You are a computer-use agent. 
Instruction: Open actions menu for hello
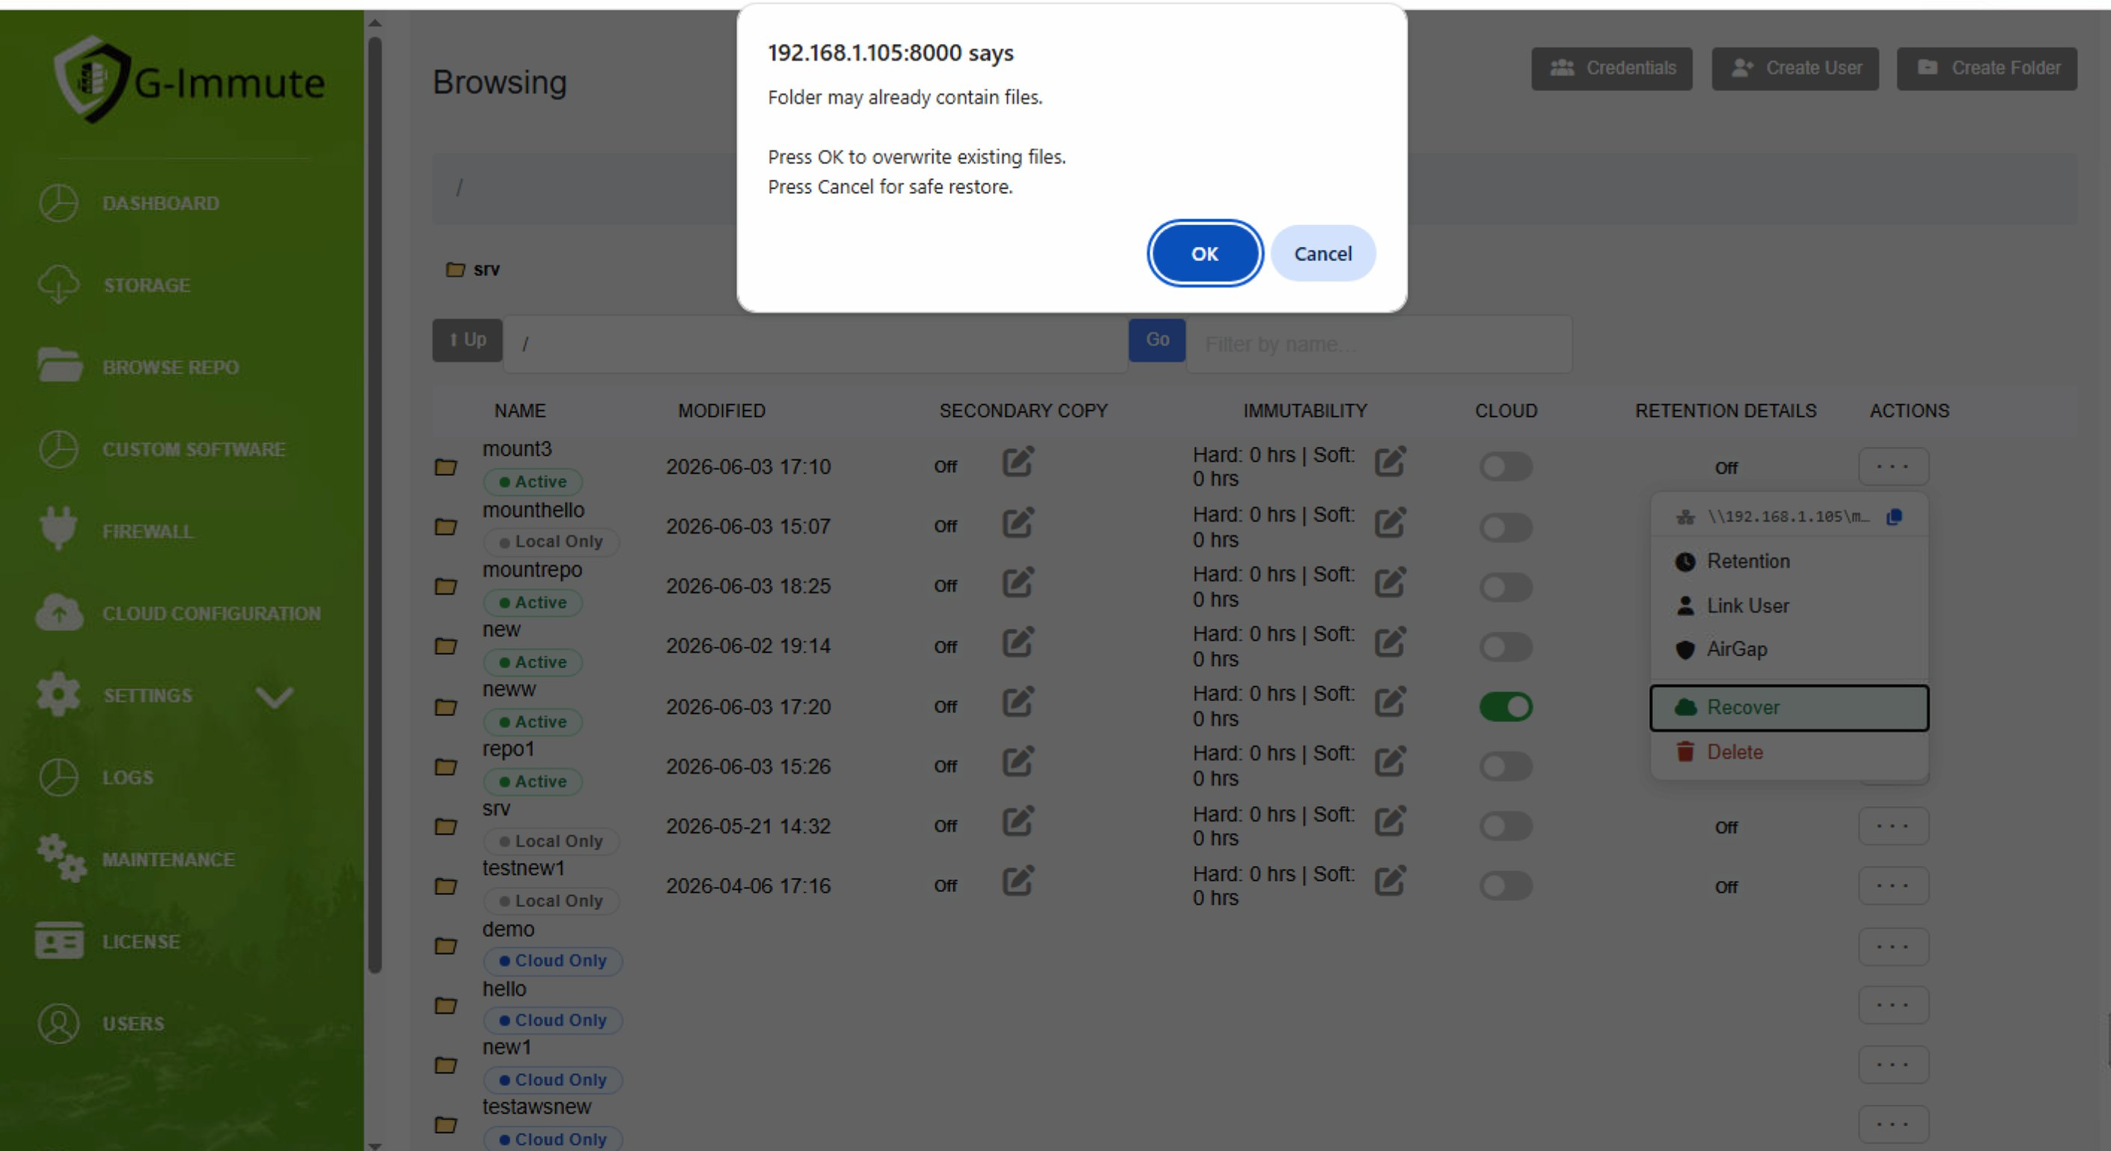1893,1005
